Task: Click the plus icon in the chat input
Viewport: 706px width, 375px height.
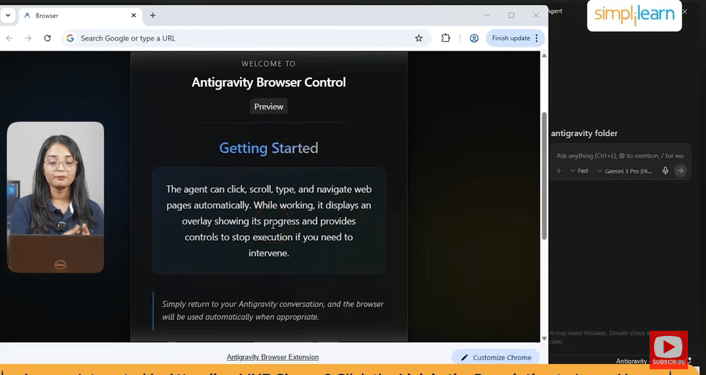Action: pyautogui.click(x=558, y=171)
